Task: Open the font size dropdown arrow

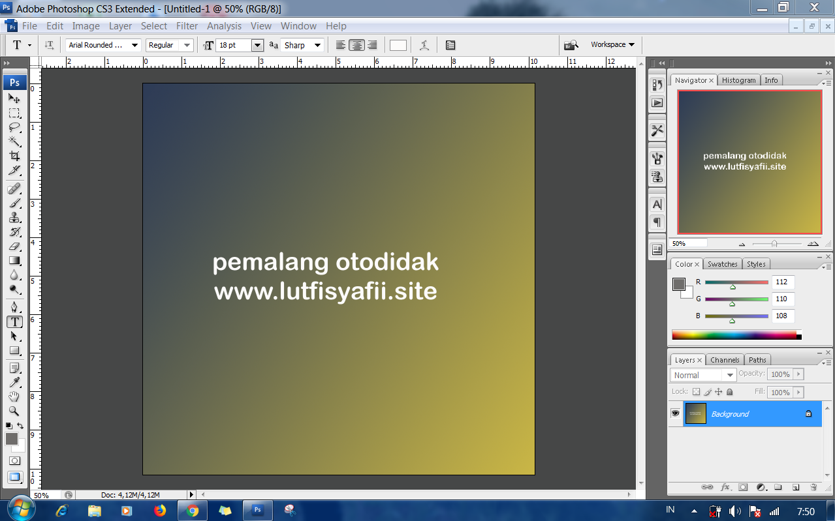Action: [257, 45]
